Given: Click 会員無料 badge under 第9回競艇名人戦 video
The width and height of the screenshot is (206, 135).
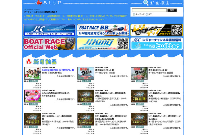Looking at the screenshot, I should (x=140, y=104).
